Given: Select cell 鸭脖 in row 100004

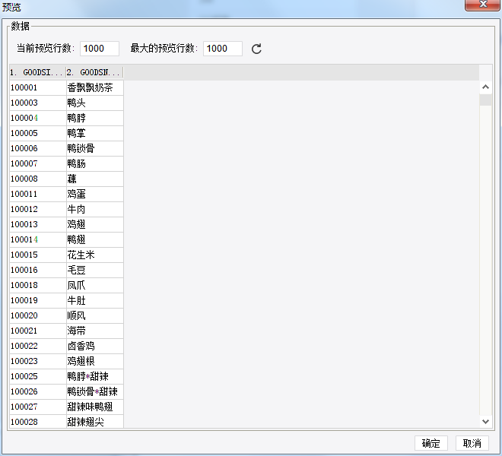Looking at the screenshot, I should (95, 118).
